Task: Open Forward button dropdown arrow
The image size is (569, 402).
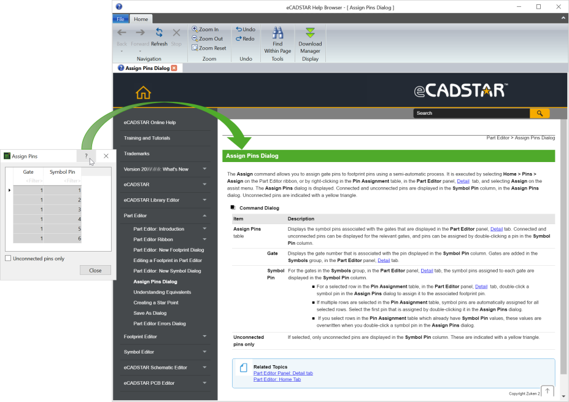Action: 140,51
